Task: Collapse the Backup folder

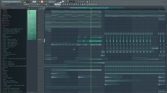Action: (4, 35)
